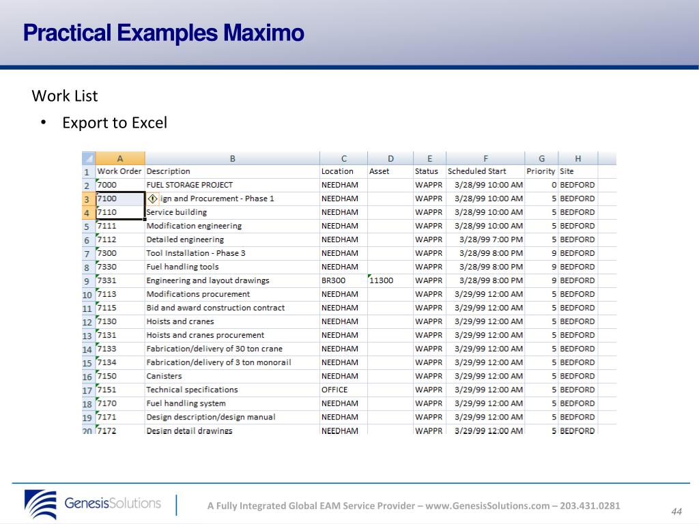This screenshot has height=524, width=699.
Task: Select row 9 header number
Action: click(x=89, y=281)
